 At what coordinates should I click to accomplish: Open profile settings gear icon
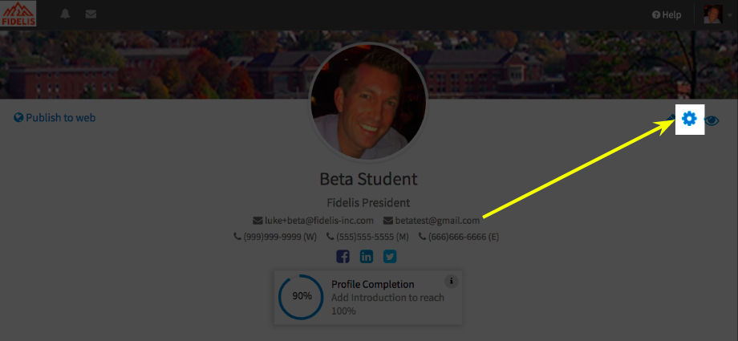click(x=690, y=120)
